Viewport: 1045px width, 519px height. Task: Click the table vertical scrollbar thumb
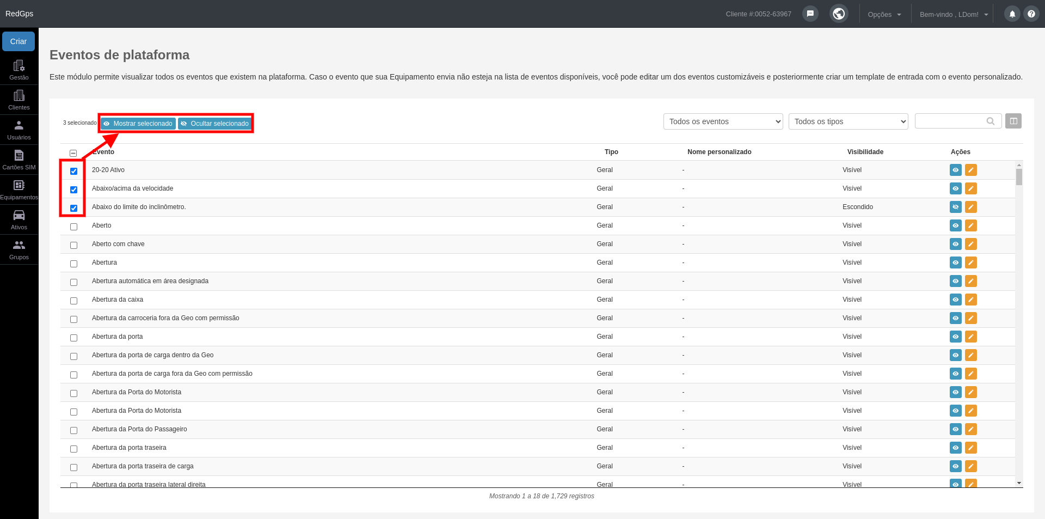pos(1019,177)
